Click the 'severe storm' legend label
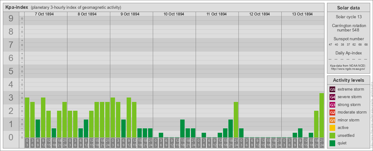Screen dimensions: 373x151 pyautogui.click(x=350, y=97)
